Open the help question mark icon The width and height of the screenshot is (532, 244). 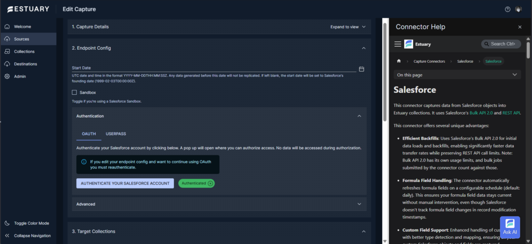tap(508, 9)
